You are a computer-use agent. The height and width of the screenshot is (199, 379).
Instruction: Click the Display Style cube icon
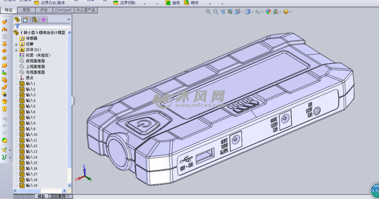pos(248,12)
